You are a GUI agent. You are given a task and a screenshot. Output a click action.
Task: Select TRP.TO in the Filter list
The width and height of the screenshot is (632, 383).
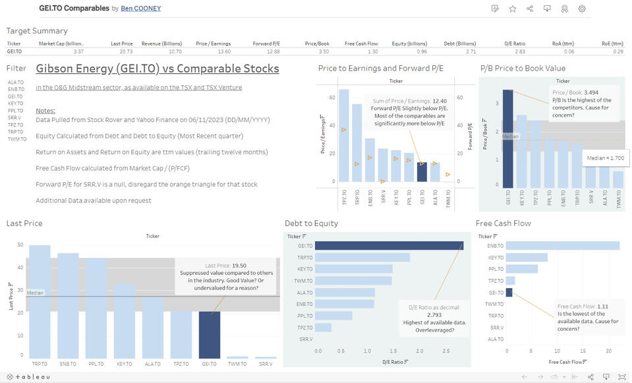click(16, 132)
